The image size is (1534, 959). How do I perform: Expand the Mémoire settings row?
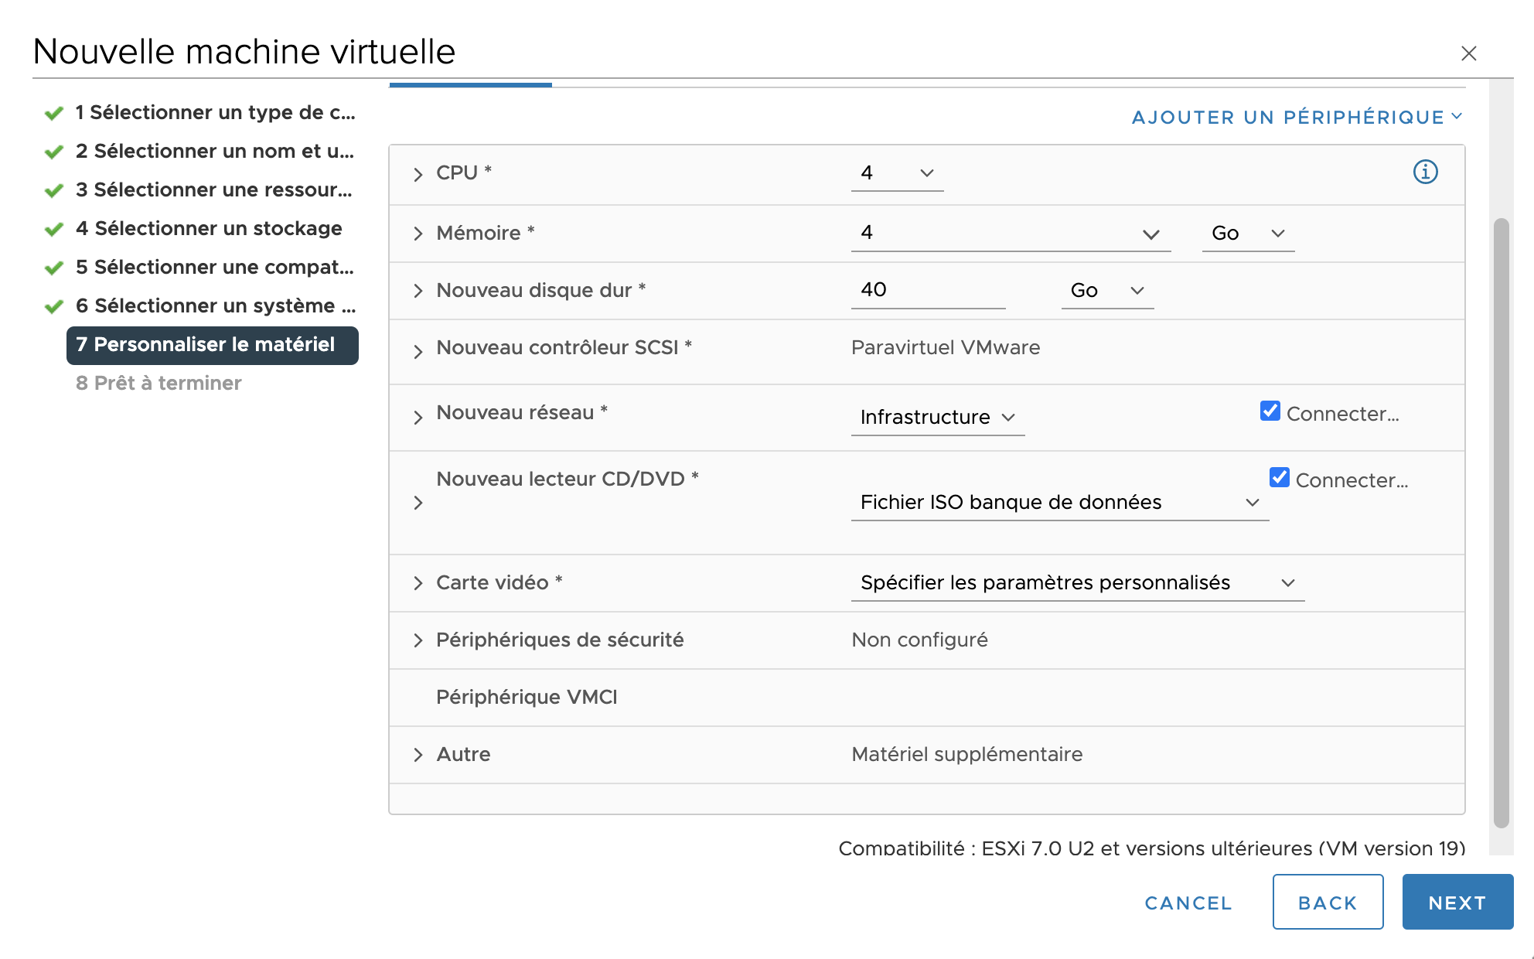click(x=418, y=234)
